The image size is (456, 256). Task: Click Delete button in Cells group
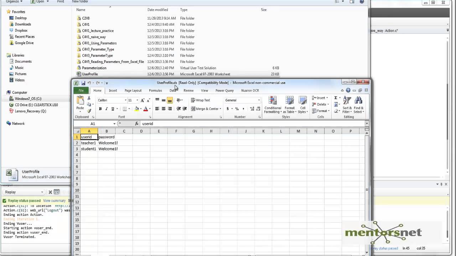tap(320, 104)
